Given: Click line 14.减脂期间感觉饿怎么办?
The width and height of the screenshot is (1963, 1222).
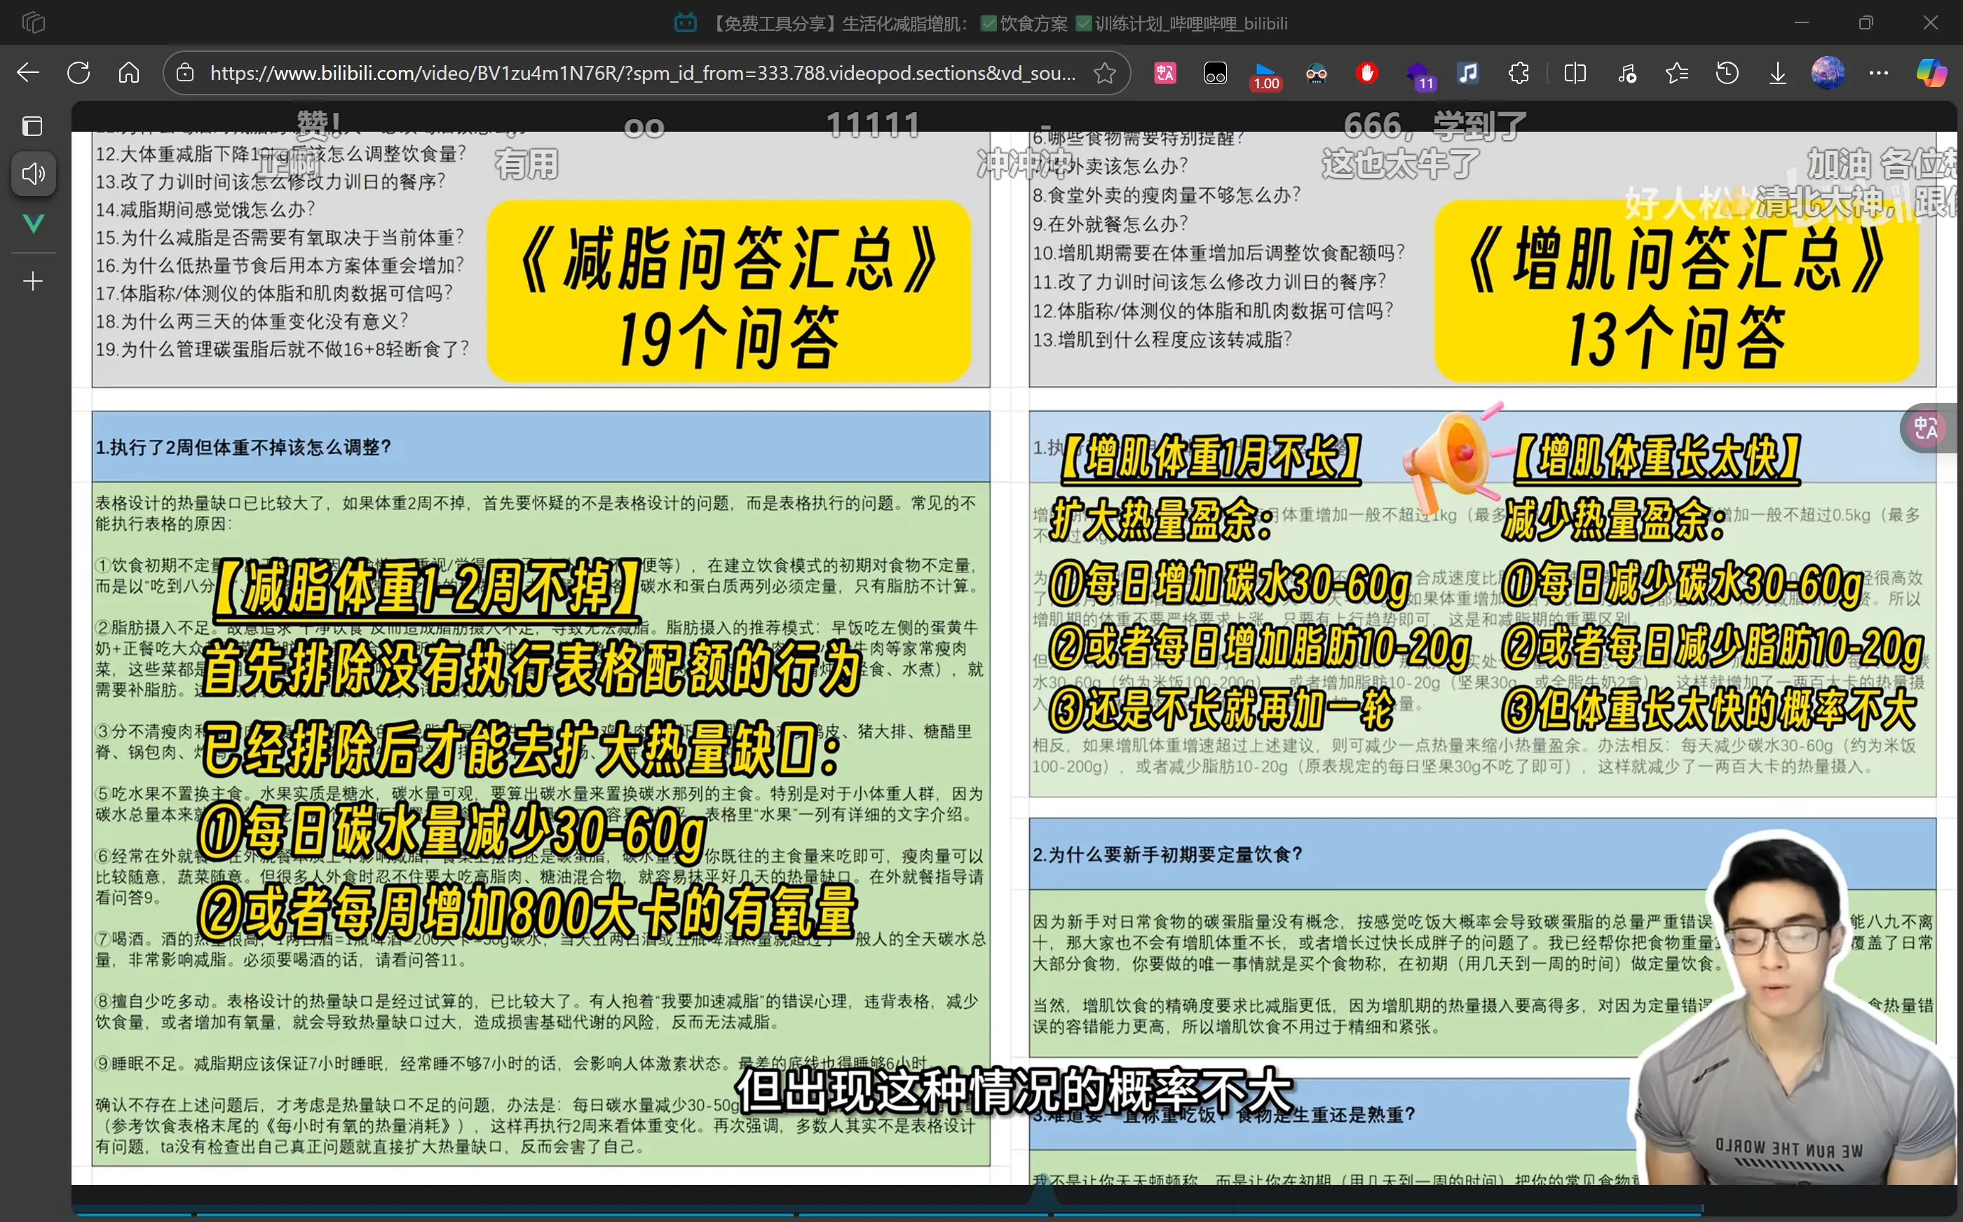Looking at the screenshot, I should pyautogui.click(x=205, y=210).
